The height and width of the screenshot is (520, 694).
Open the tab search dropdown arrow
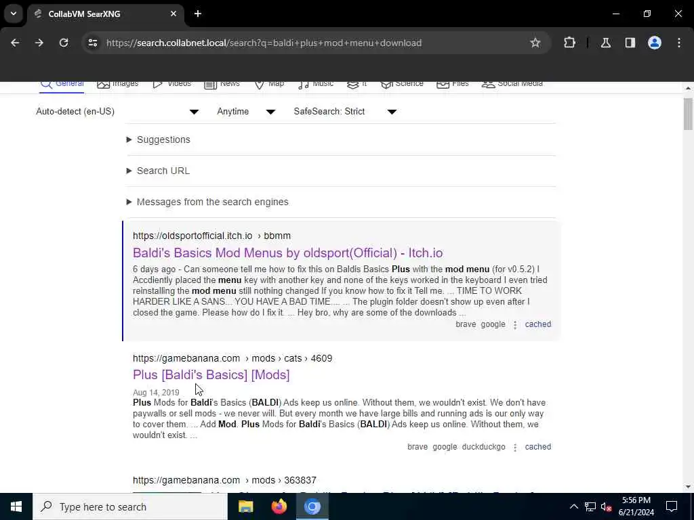click(14, 14)
